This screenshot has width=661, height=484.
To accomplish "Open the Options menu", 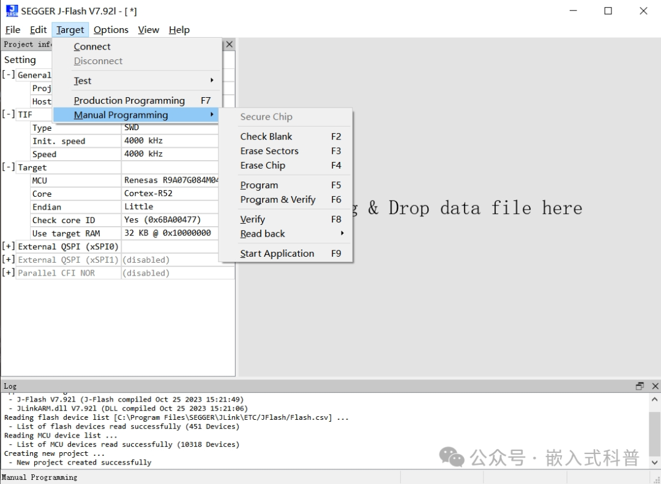I will click(x=111, y=30).
